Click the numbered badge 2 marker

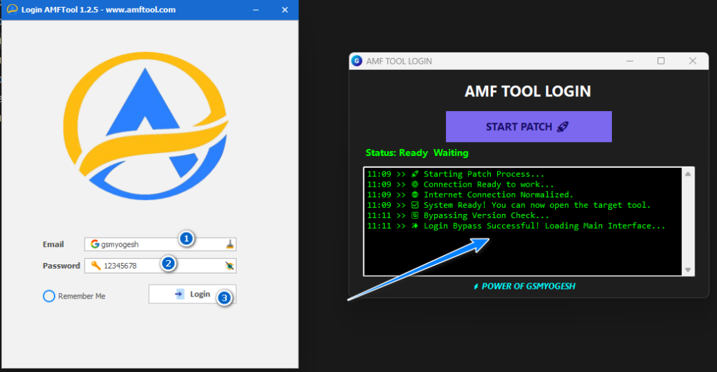[167, 264]
